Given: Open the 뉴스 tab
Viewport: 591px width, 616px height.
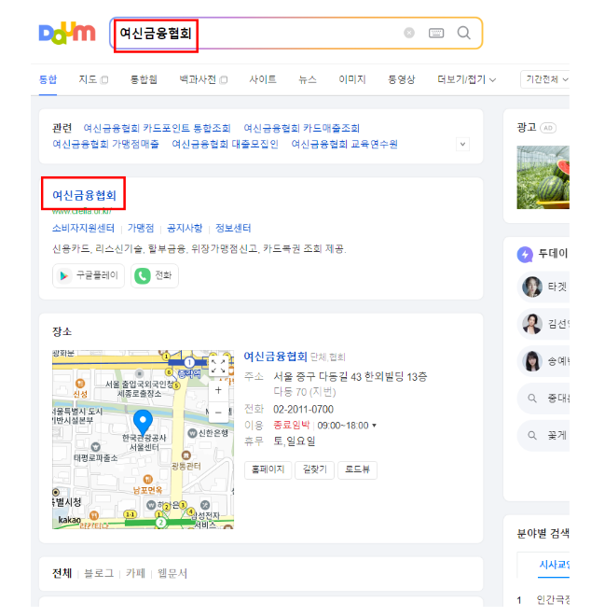Looking at the screenshot, I should pyautogui.click(x=308, y=79).
